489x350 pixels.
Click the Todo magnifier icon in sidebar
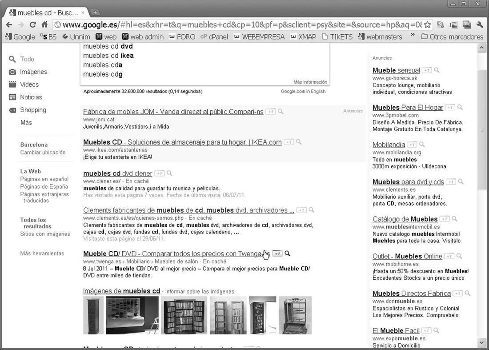pos(12,59)
